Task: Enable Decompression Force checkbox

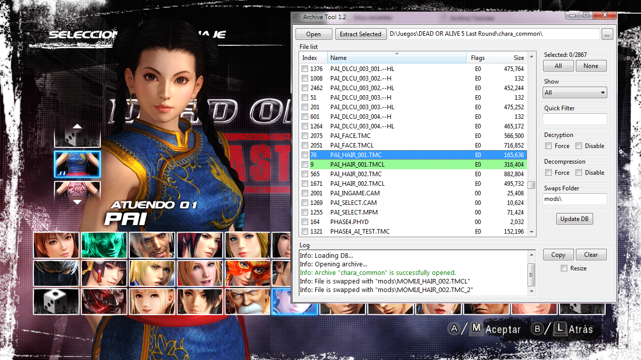Action: 548,173
